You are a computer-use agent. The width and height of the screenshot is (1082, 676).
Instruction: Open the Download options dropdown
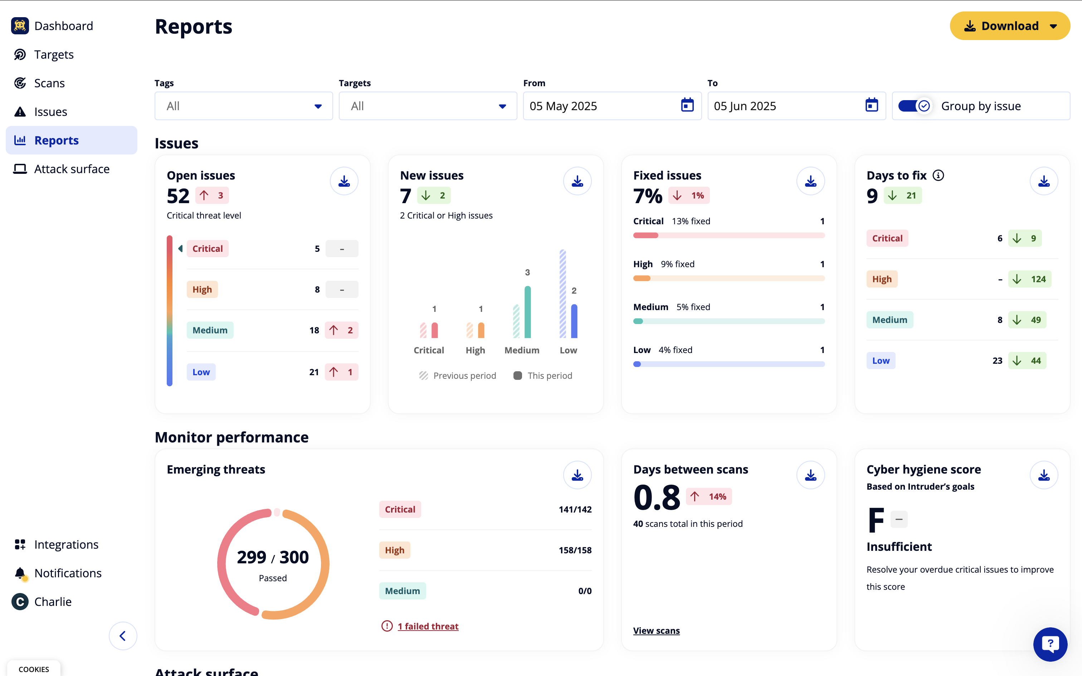1053,26
